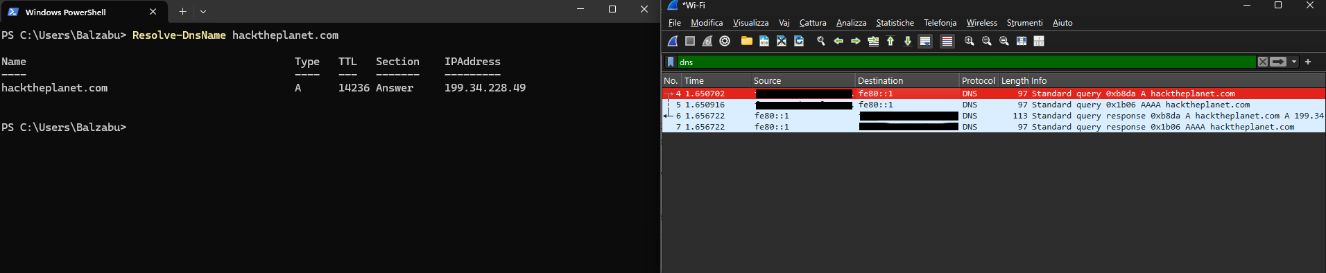Screen dimensions: 1326x273
Task: Reload the capture file icon
Action: coord(799,41)
